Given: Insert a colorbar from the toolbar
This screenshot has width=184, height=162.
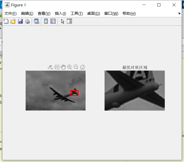Looking at the screenshot, I should (46, 21).
